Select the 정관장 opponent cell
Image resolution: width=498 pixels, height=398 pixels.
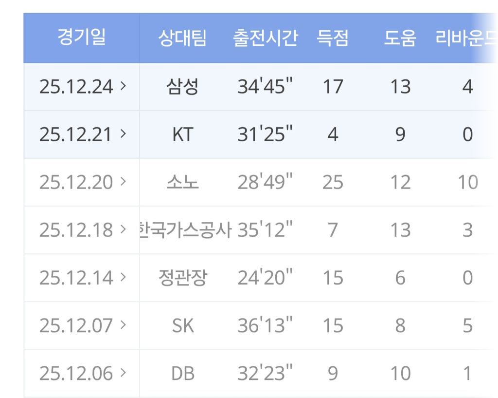pos(182,278)
